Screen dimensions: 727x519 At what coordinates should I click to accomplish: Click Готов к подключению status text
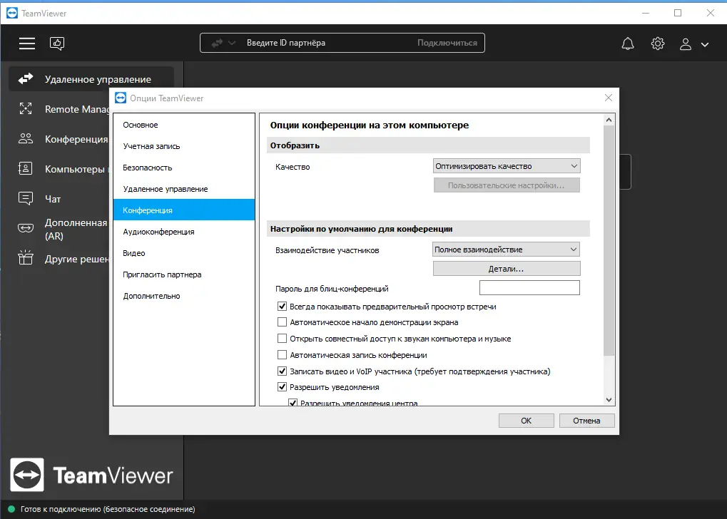pyautogui.click(x=108, y=509)
